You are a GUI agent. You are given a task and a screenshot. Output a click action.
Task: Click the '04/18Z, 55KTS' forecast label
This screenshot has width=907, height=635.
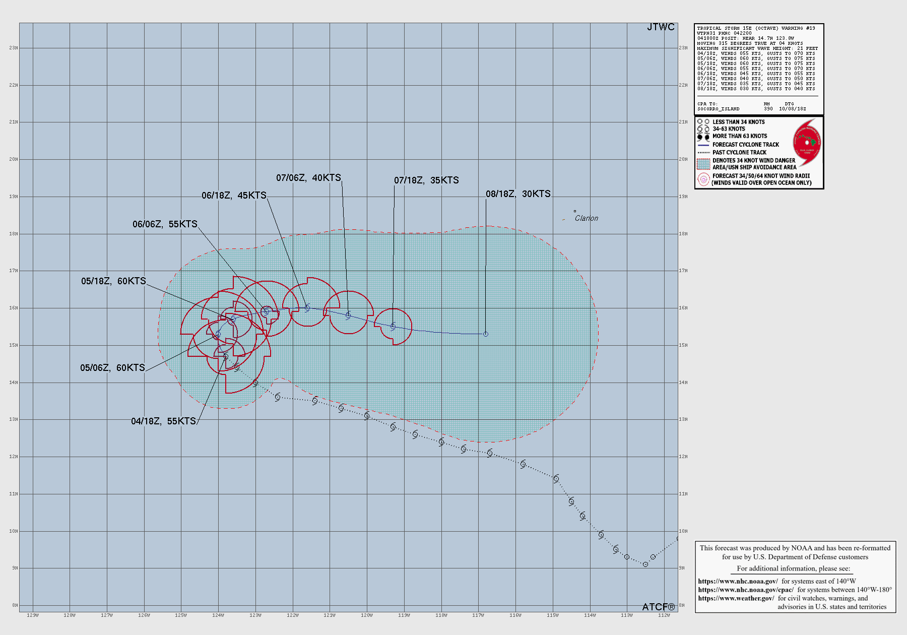click(x=163, y=421)
